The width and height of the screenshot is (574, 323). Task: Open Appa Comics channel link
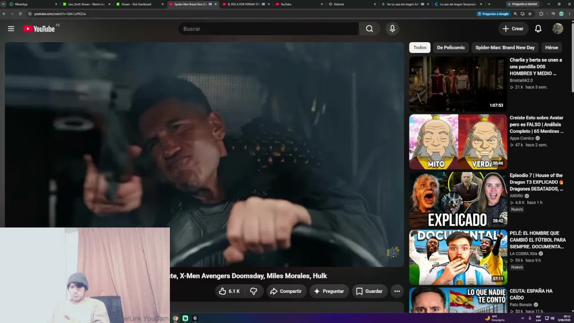[x=522, y=138]
